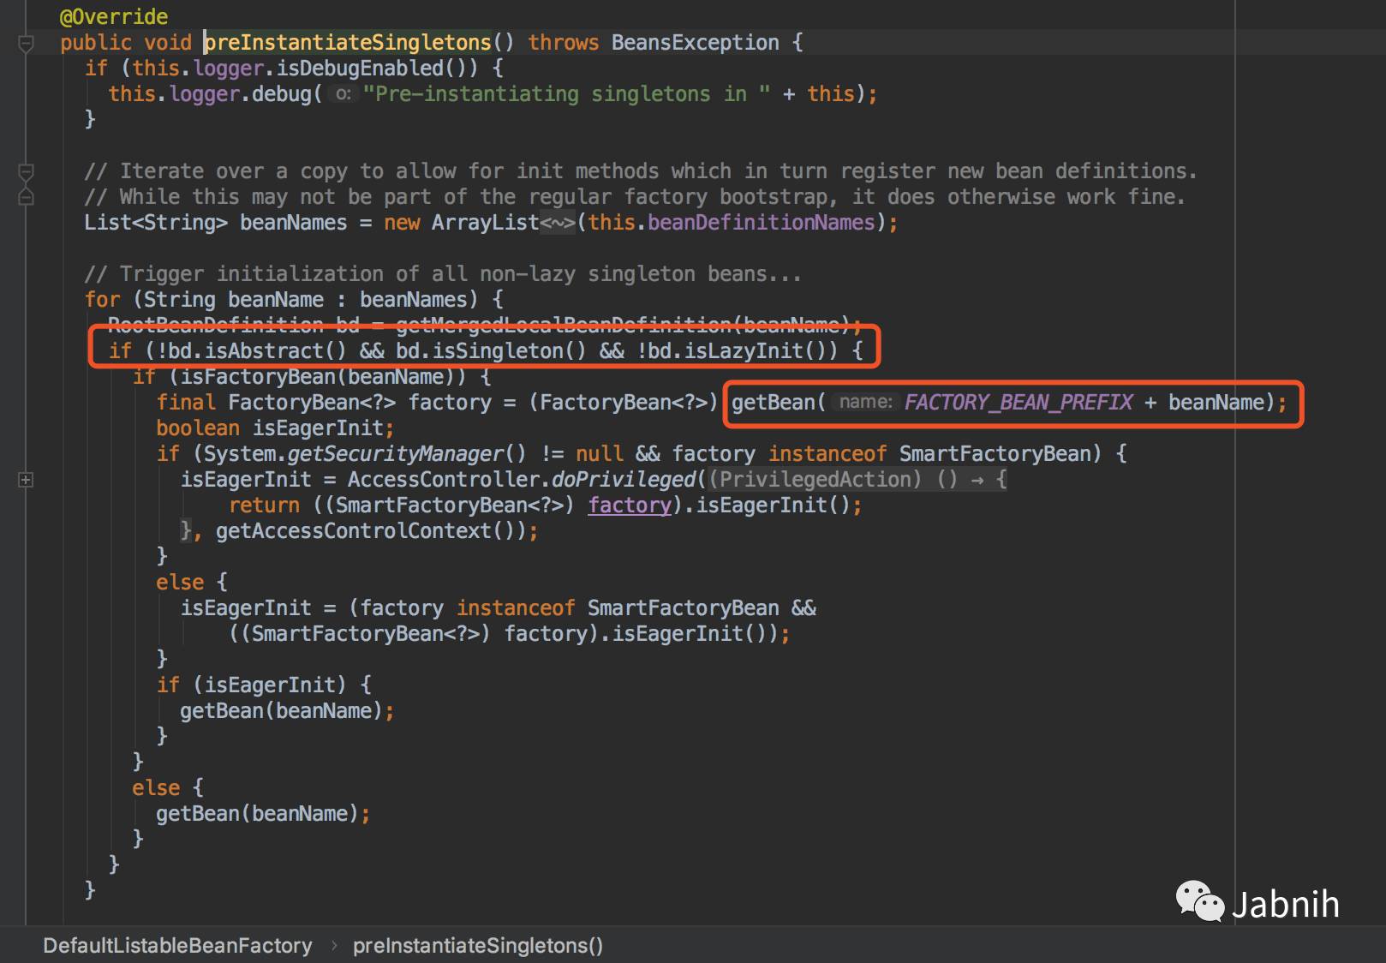The image size is (1386, 963).
Task: Collapse the preInstantiateSingletons method fold marker
Action: point(26,43)
